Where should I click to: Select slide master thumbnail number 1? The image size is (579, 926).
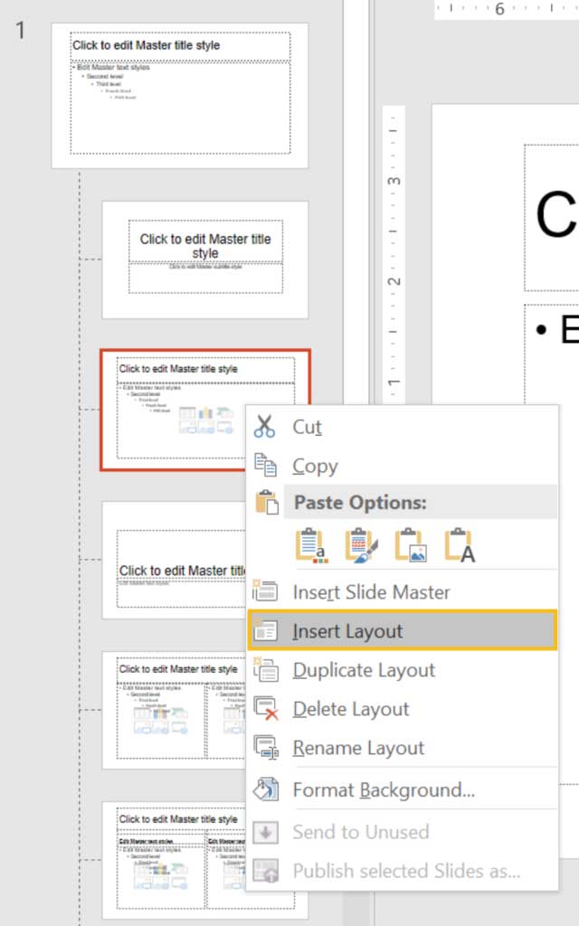click(x=180, y=96)
